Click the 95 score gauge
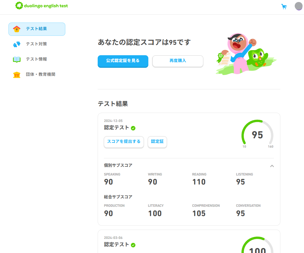The width and height of the screenshot is (304, 253). click(x=258, y=134)
